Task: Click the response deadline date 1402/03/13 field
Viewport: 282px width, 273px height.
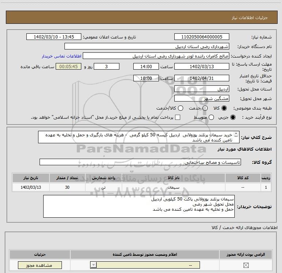Action: point(201,66)
